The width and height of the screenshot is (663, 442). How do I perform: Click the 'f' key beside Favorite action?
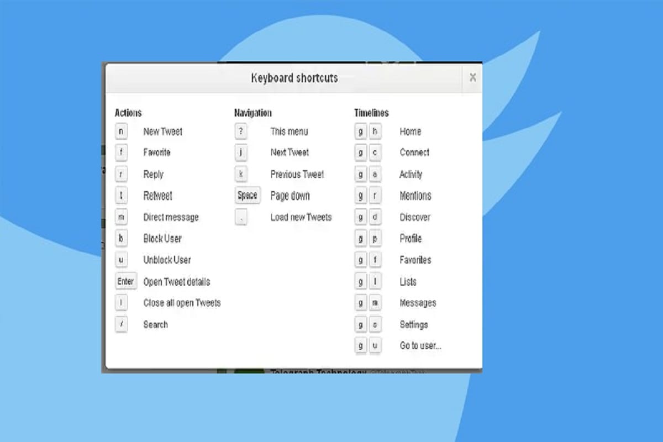121,152
